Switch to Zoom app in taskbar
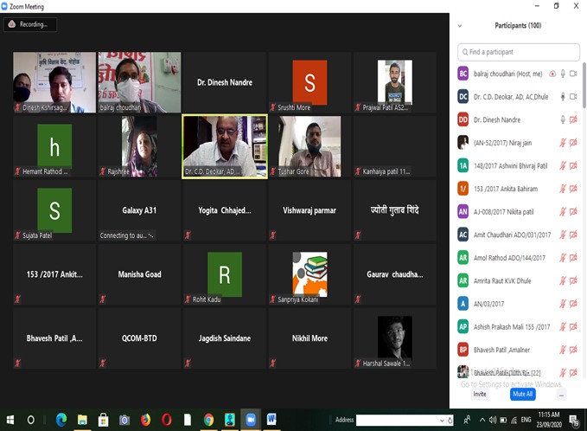 (251, 420)
